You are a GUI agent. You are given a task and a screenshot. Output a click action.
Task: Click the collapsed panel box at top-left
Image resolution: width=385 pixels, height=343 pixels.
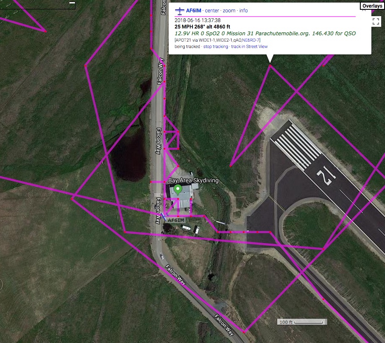coord(37,5)
